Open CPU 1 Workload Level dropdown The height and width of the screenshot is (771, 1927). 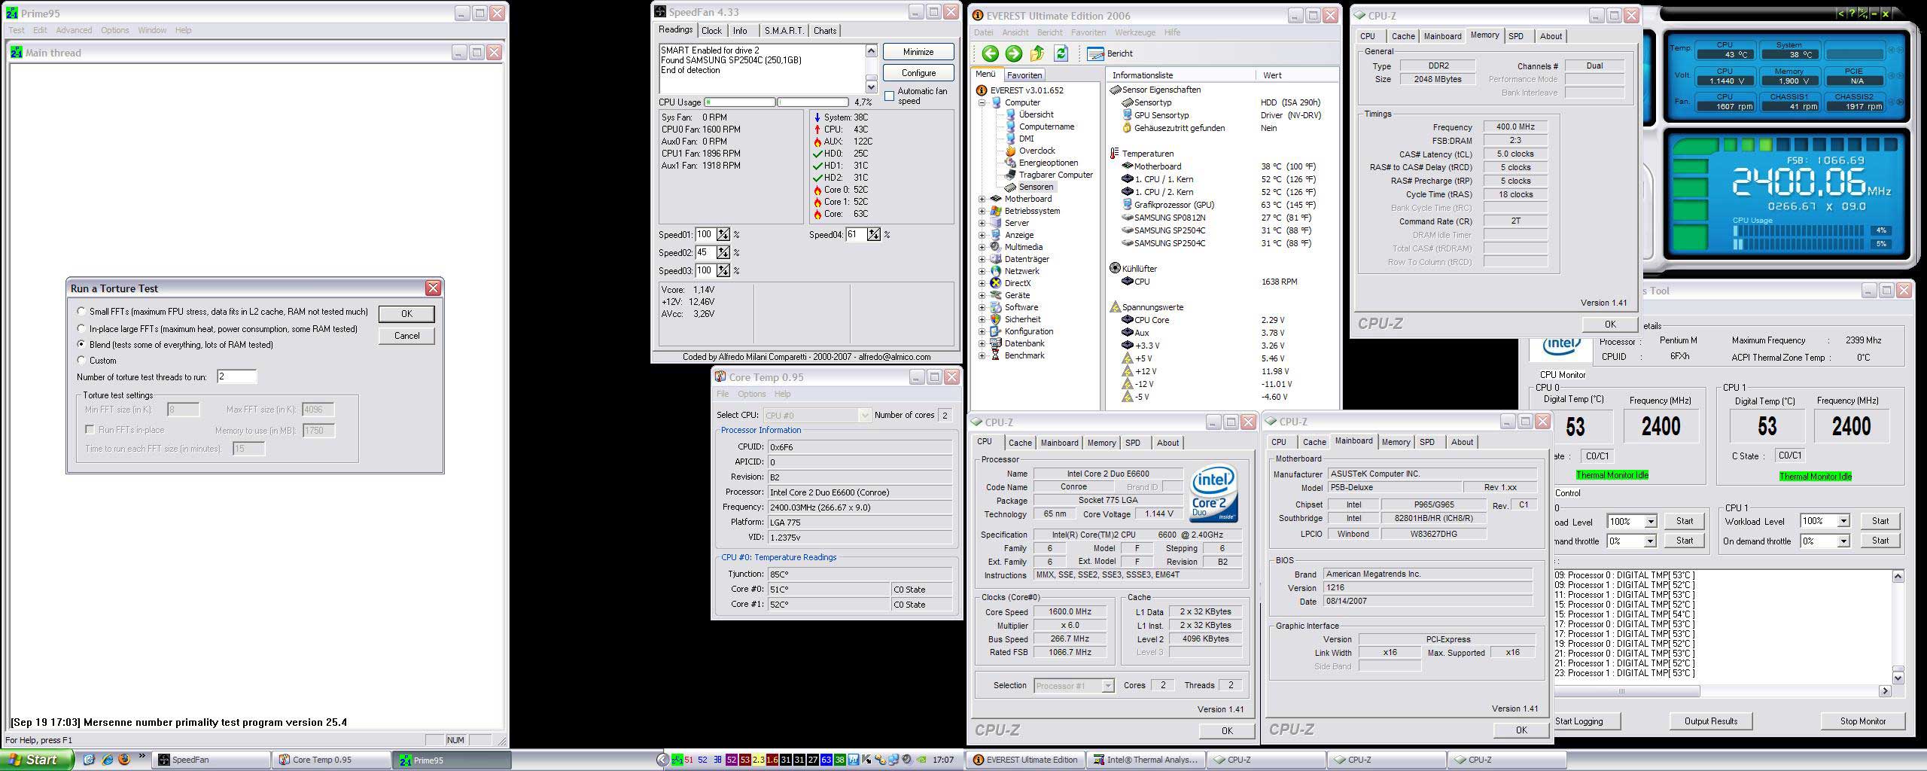pyautogui.click(x=1843, y=521)
